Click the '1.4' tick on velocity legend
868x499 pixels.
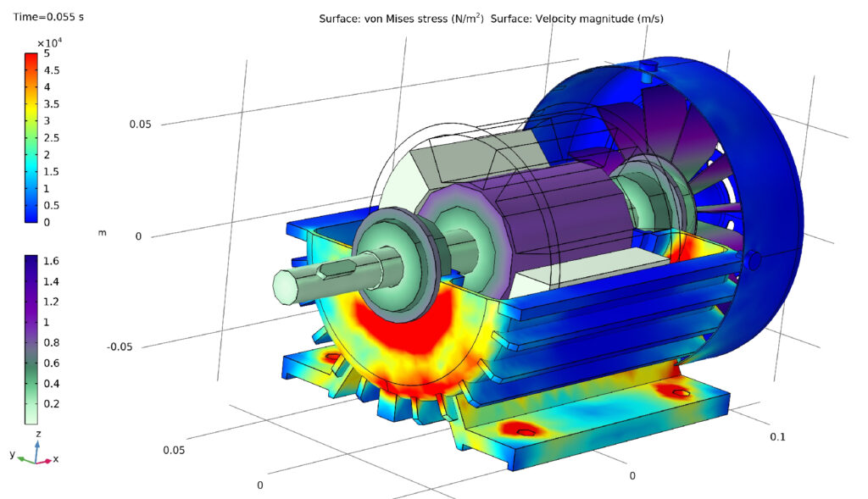point(52,281)
